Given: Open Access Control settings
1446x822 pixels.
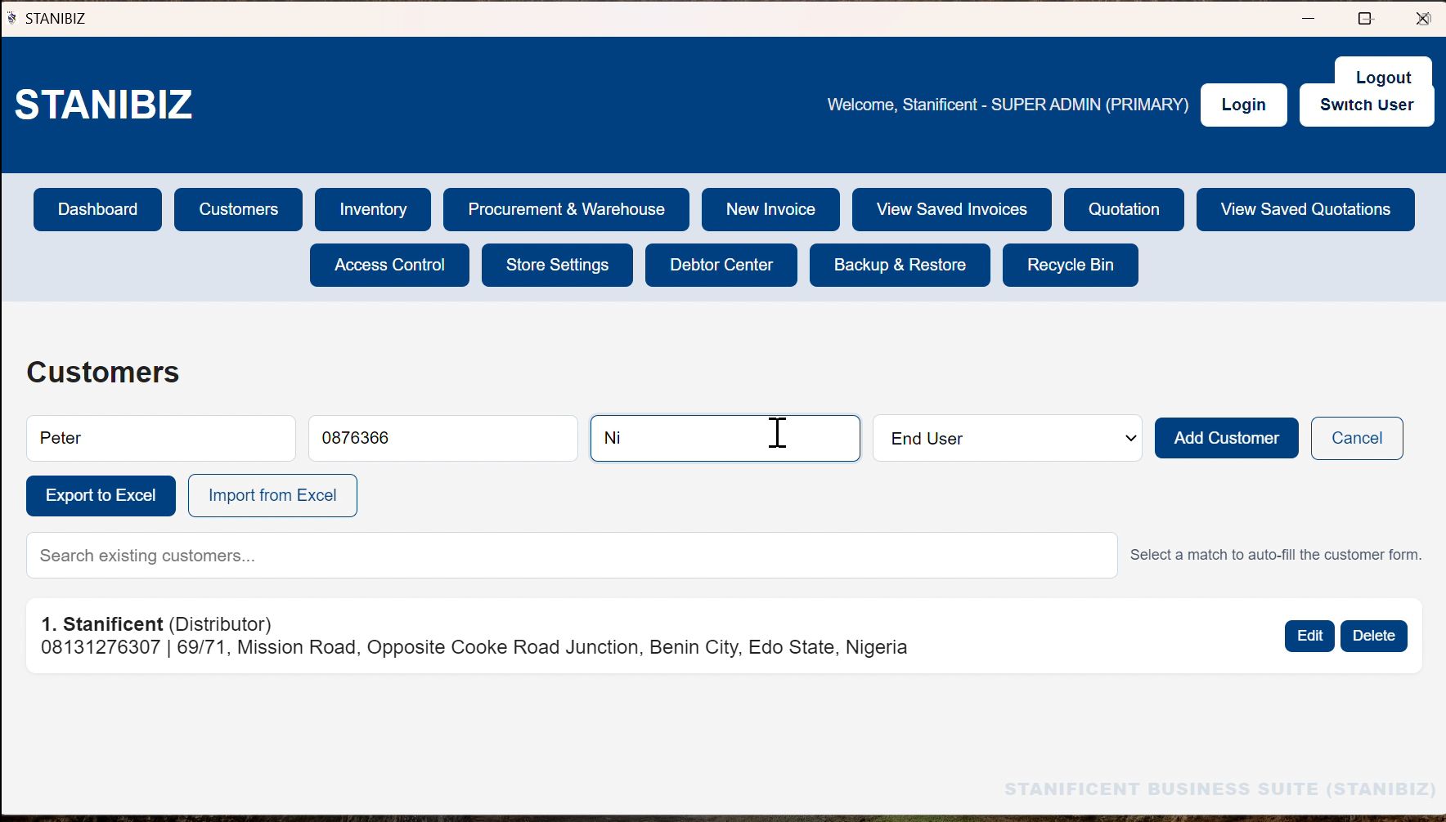Looking at the screenshot, I should click(x=389, y=265).
